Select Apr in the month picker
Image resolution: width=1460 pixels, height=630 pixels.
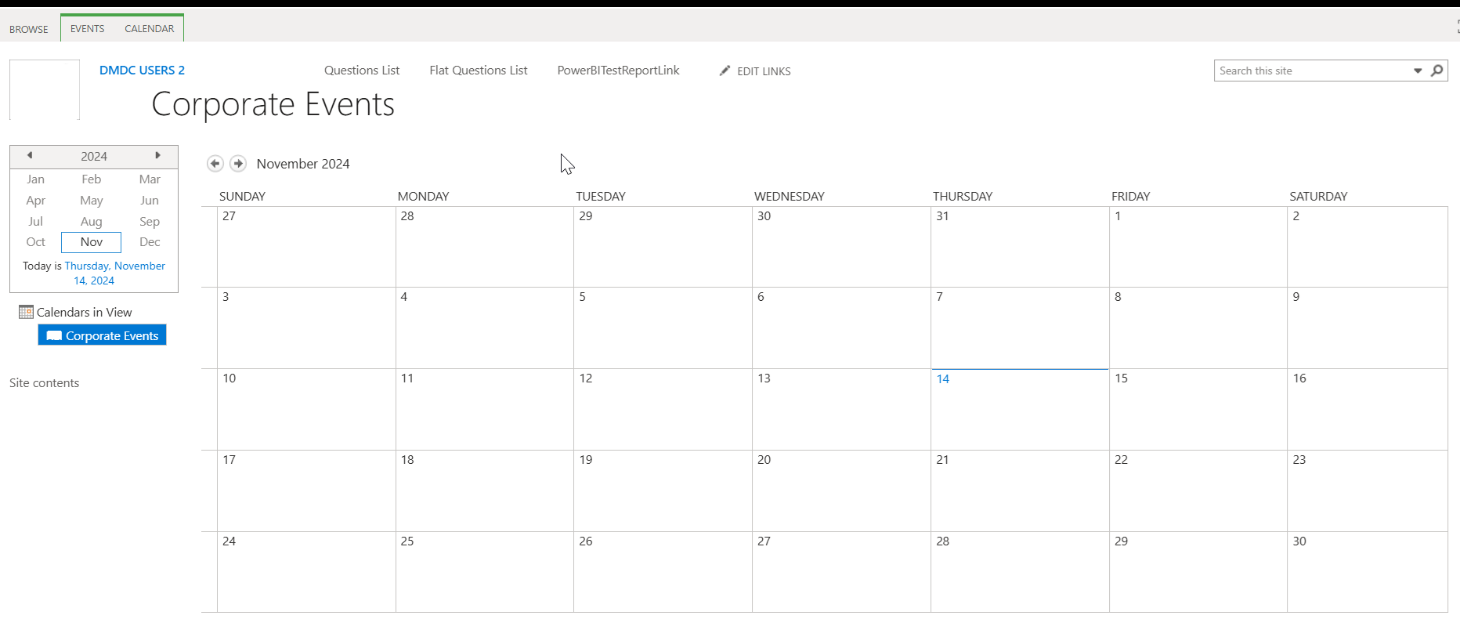pyautogui.click(x=35, y=201)
